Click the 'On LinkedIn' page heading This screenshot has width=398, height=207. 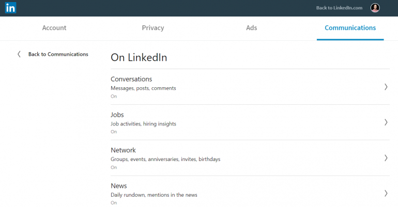pyautogui.click(x=139, y=57)
